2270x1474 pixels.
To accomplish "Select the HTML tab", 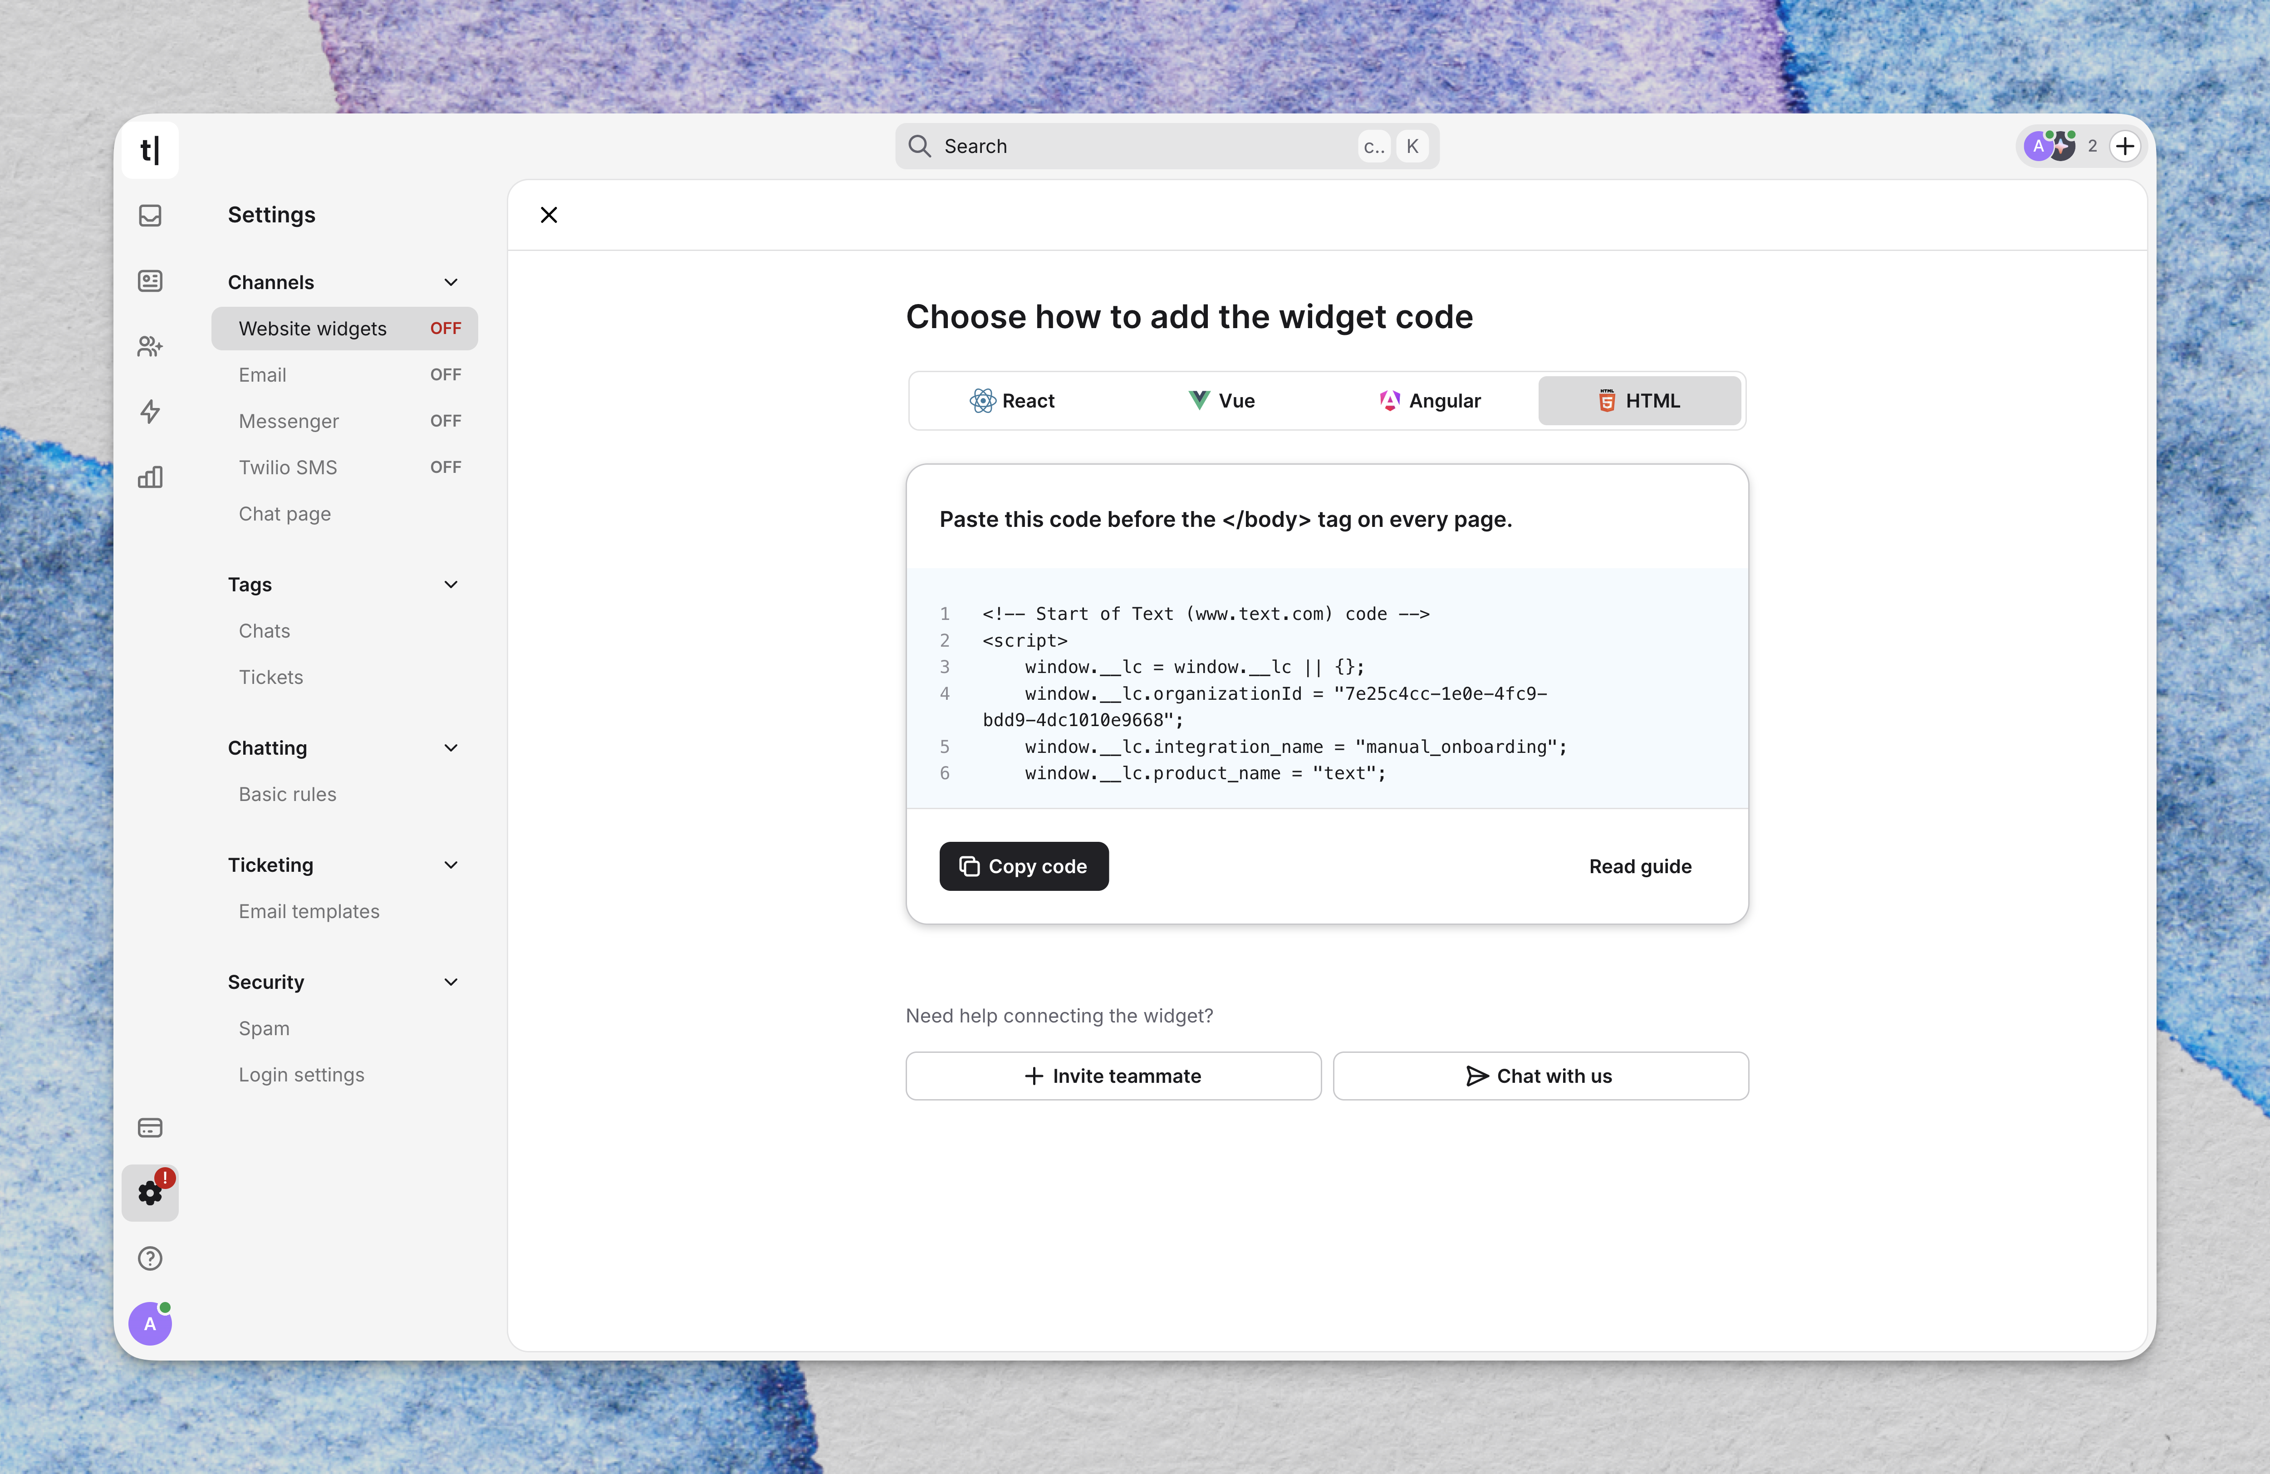I will (x=1640, y=401).
